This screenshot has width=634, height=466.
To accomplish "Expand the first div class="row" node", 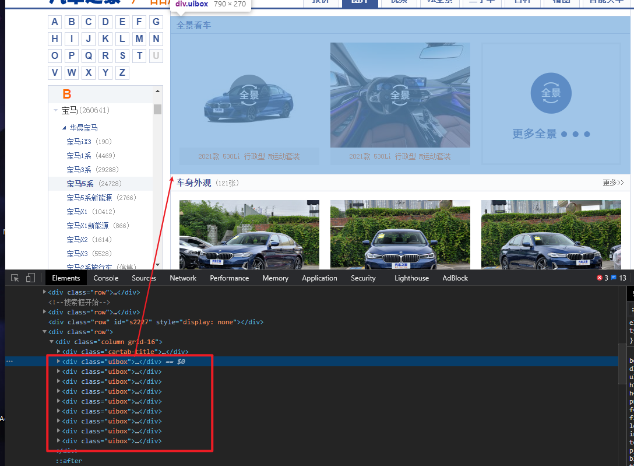I will click(44, 292).
